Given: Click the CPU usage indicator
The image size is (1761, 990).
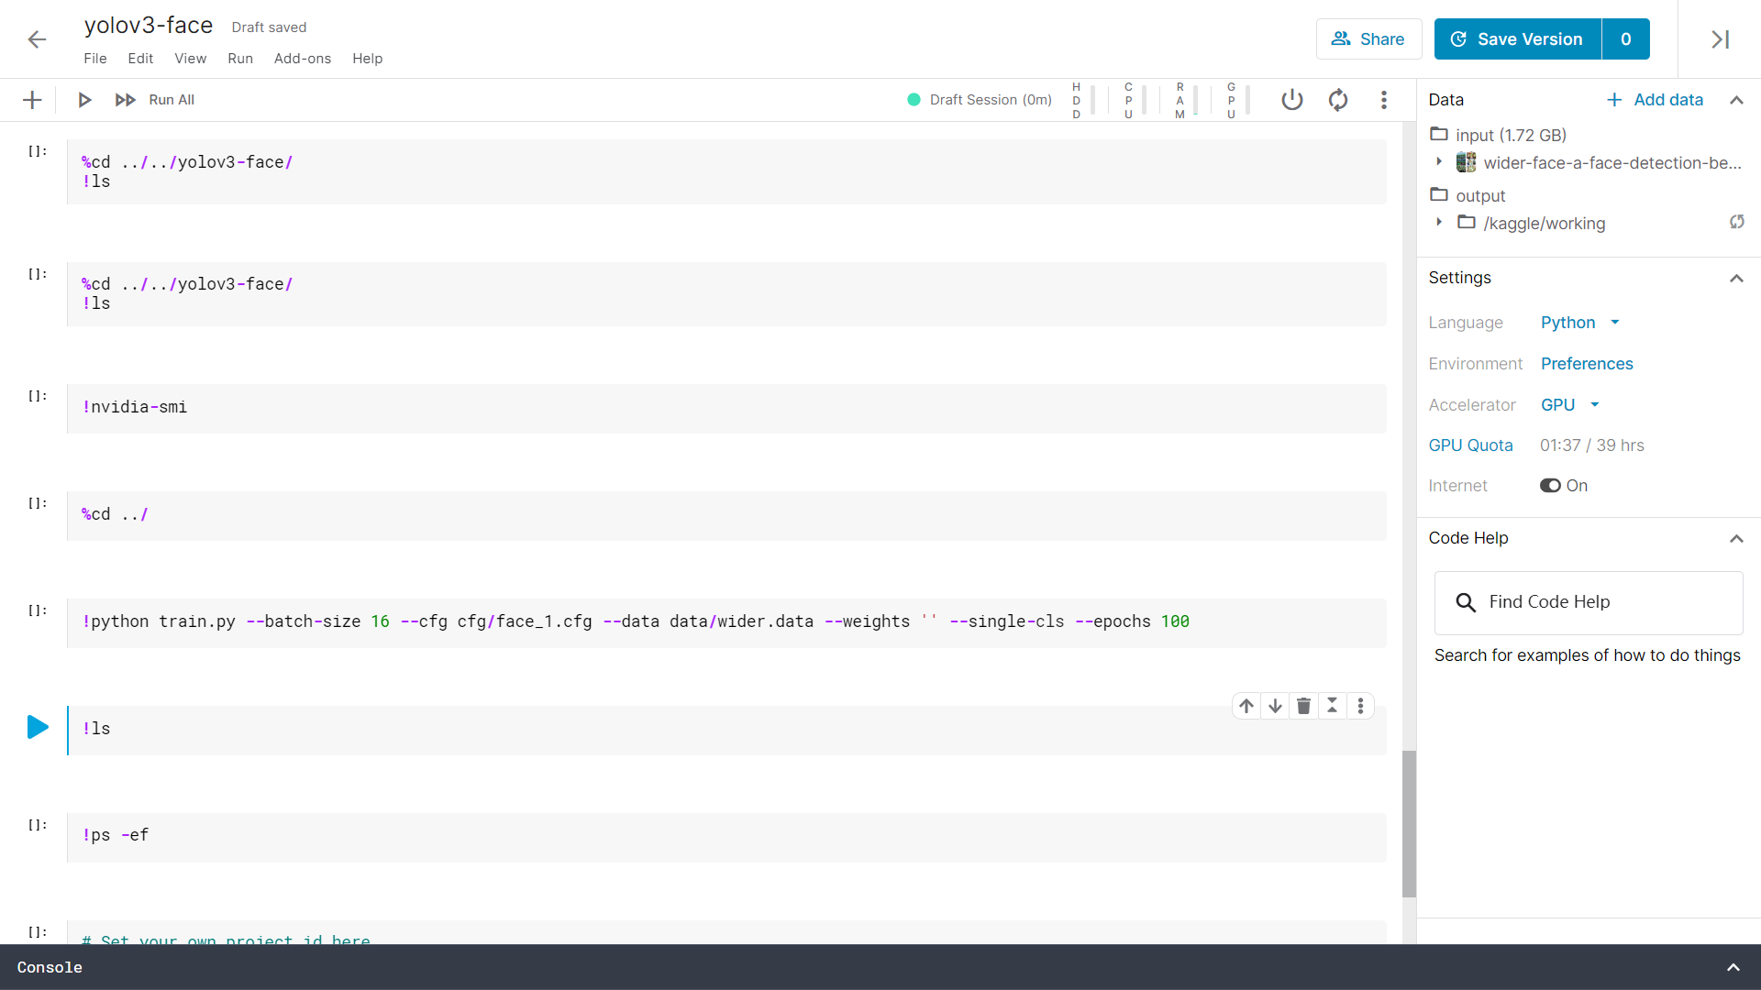Looking at the screenshot, I should [x=1135, y=100].
